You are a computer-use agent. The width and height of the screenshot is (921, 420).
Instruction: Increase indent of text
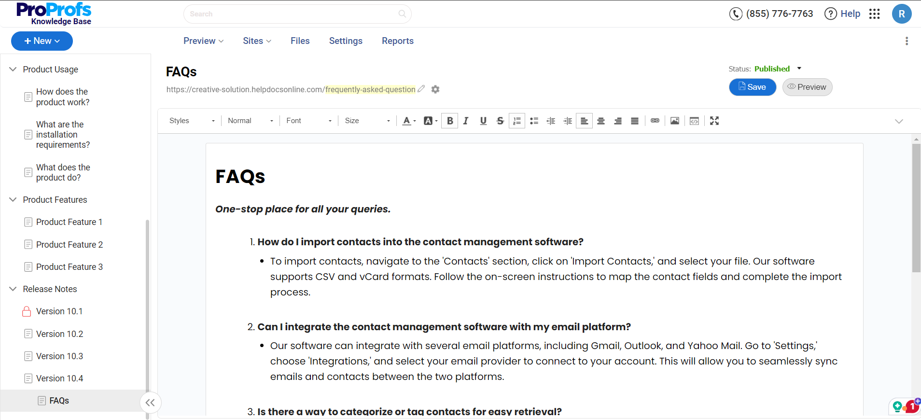pos(568,121)
